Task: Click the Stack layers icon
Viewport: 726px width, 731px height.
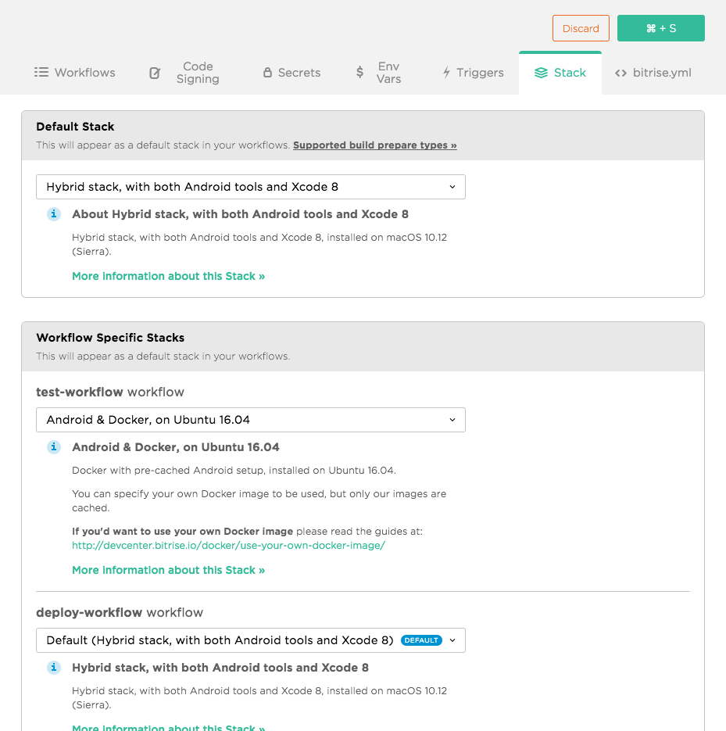Action: pyautogui.click(x=541, y=73)
